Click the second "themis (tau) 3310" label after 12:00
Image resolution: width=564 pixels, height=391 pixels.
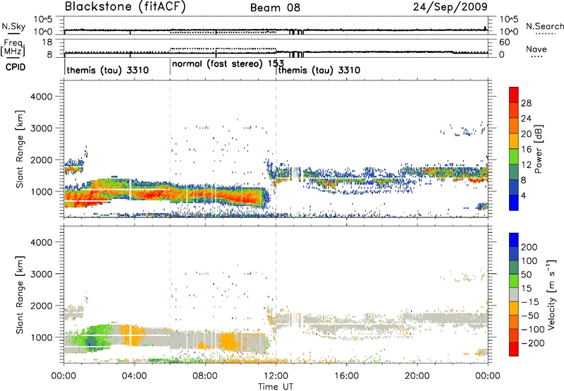tap(319, 70)
